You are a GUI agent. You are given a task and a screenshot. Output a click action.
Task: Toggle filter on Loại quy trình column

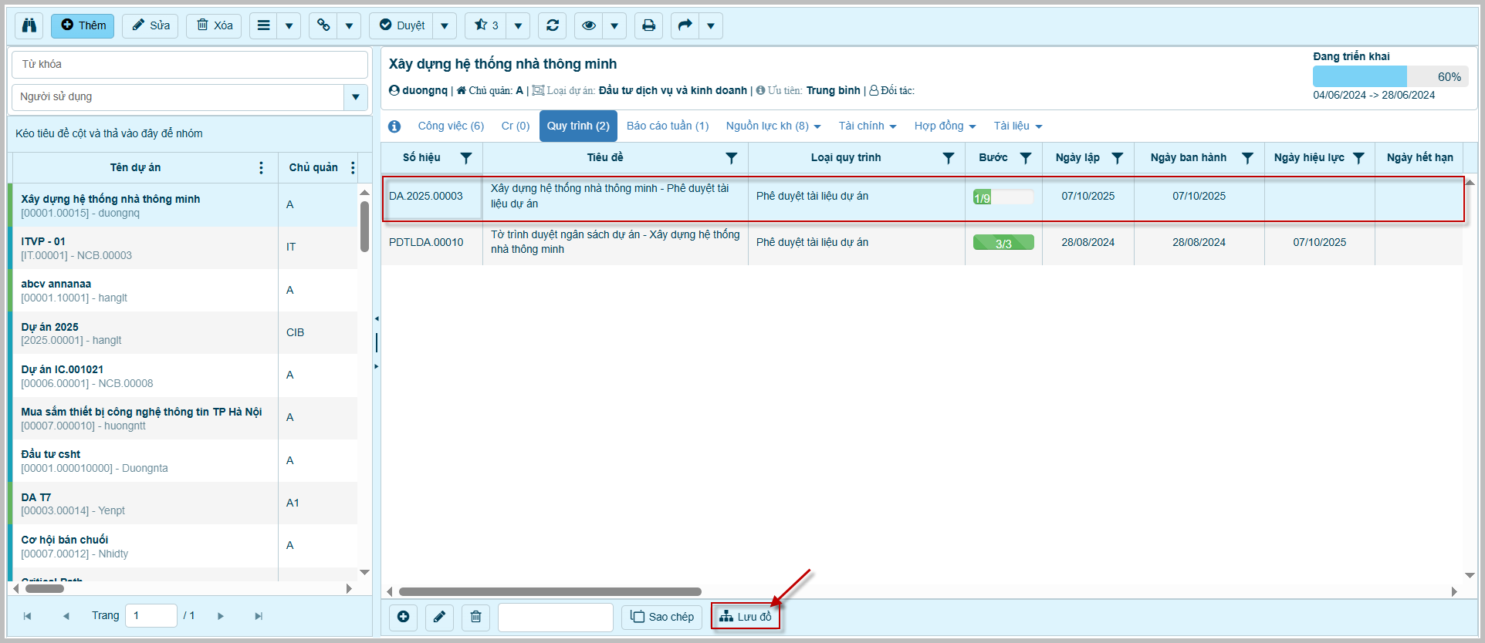949,158
